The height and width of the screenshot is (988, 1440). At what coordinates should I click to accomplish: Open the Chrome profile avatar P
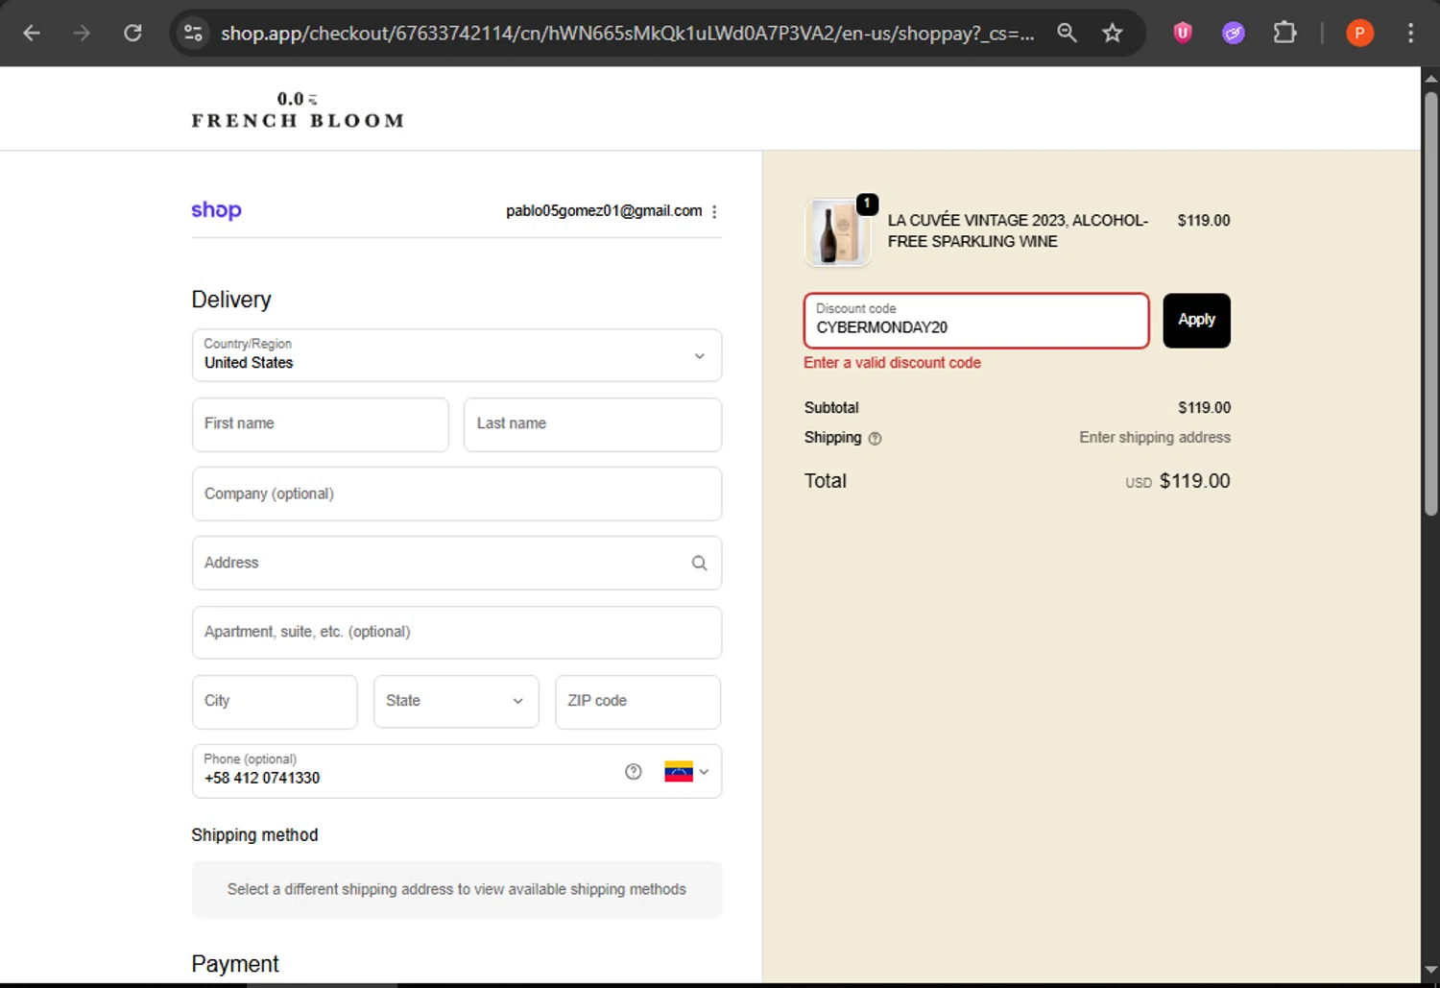[x=1359, y=34]
